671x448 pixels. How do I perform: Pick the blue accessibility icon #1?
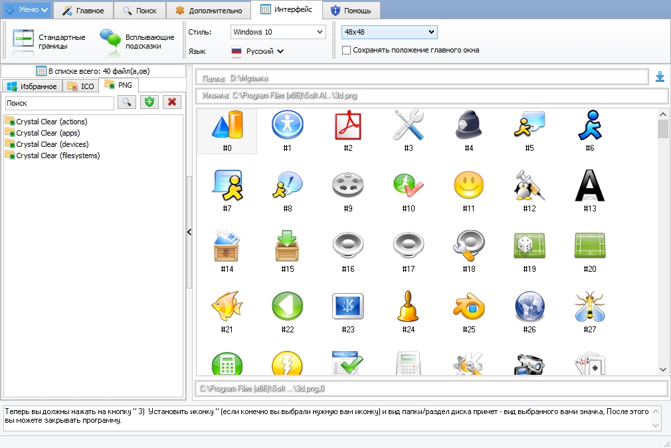coord(288,125)
